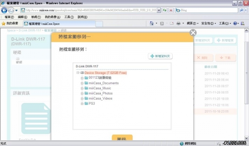Click the Space breadcrumb link
The height and width of the screenshot is (146, 249).
(x=11, y=30)
